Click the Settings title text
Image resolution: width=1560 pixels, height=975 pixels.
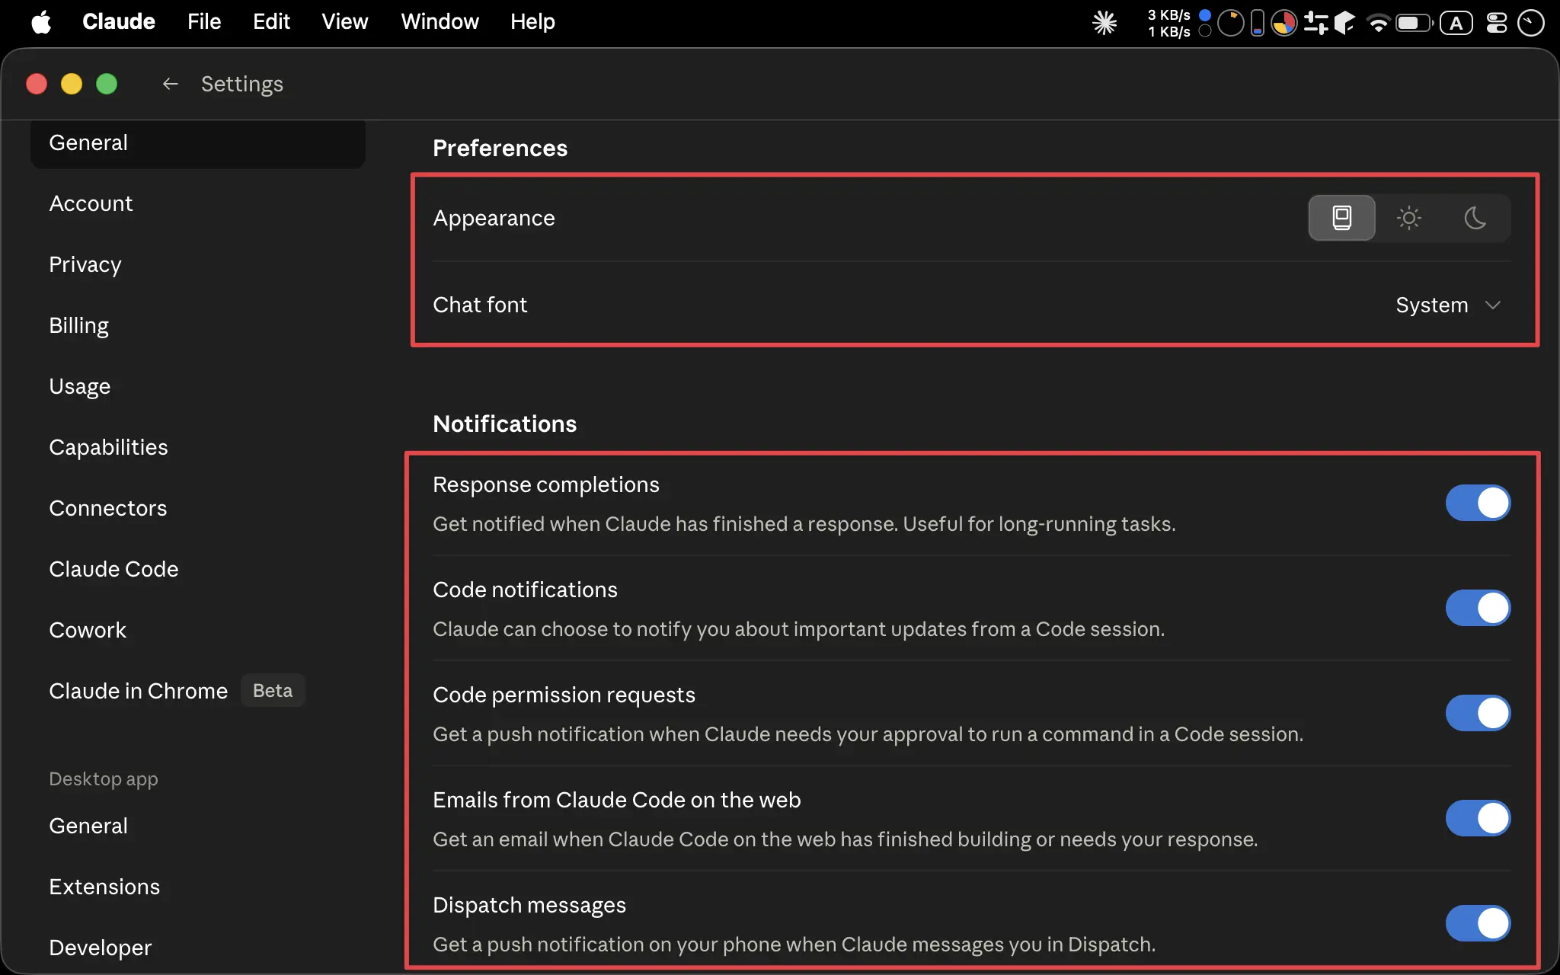(x=242, y=84)
